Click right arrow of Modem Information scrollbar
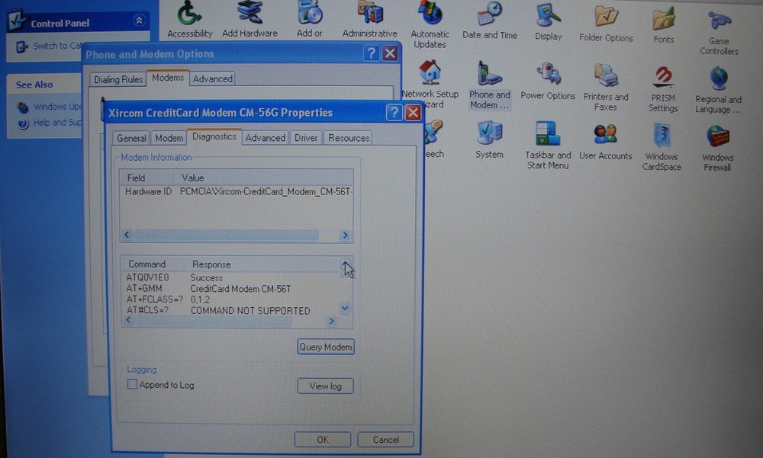The image size is (763, 458). pyautogui.click(x=346, y=235)
